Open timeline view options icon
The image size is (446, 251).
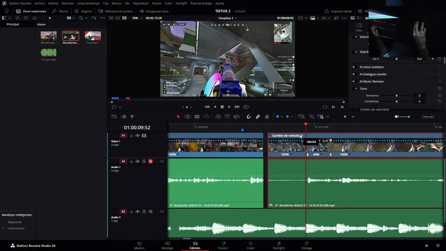coord(114,117)
